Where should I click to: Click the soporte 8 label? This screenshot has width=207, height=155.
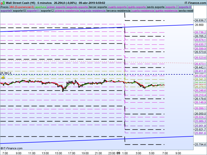[x=185, y=7]
